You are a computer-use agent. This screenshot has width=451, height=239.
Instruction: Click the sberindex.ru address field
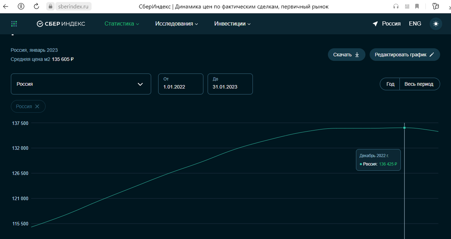74,6
